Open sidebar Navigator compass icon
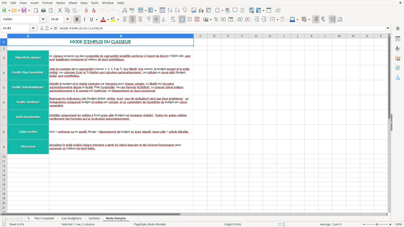The image size is (404, 227). point(398,68)
